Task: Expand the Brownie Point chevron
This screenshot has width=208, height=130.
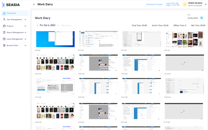Action: pos(25,46)
